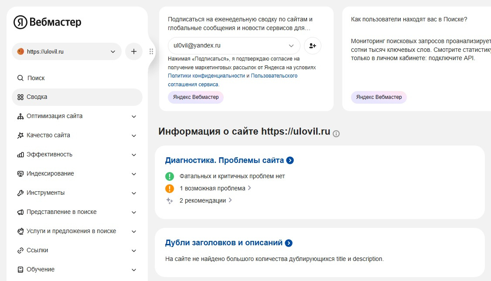Click the green exclamation status icon
This screenshot has width=491, height=281.
click(x=169, y=176)
